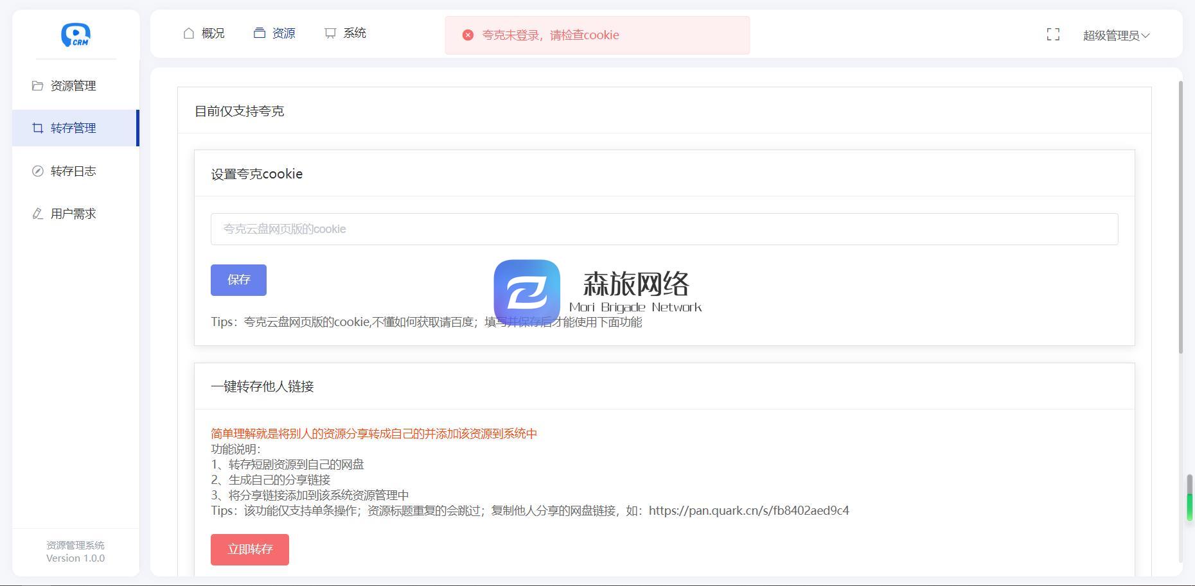The image size is (1195, 586).
Task: Click the home icon next to 概况
Action: point(189,33)
